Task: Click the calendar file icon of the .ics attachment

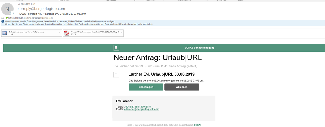Action: 5,33
